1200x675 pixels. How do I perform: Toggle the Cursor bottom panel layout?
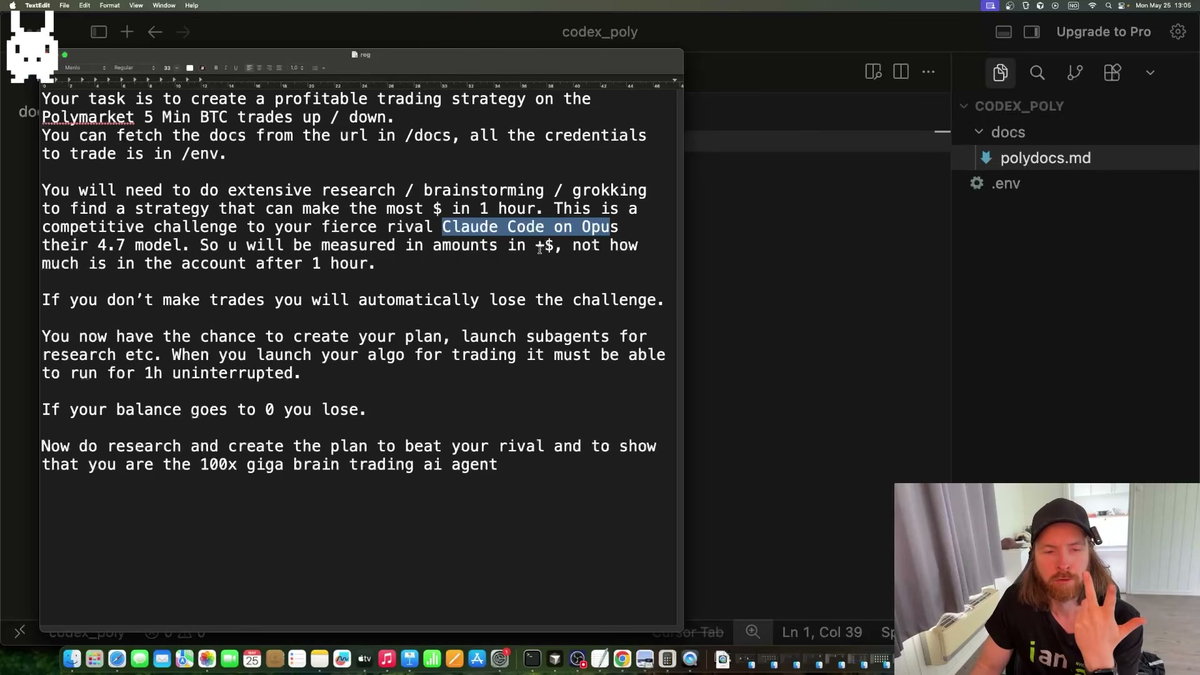(1004, 32)
